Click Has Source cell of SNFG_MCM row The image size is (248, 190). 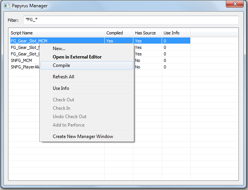coord(147,60)
